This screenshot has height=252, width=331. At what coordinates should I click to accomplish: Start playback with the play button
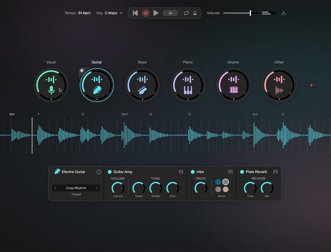(x=156, y=13)
